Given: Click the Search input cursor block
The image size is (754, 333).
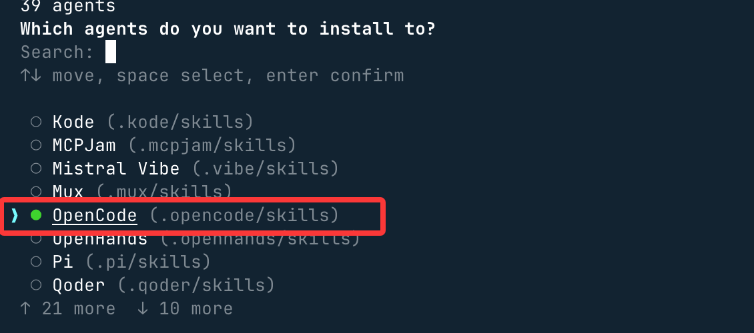Looking at the screenshot, I should (x=111, y=52).
